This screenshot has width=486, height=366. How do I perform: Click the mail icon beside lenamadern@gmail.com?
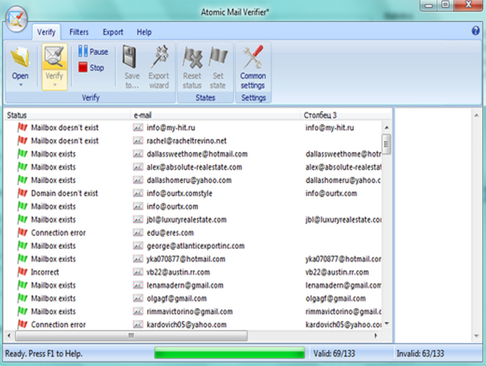click(138, 285)
